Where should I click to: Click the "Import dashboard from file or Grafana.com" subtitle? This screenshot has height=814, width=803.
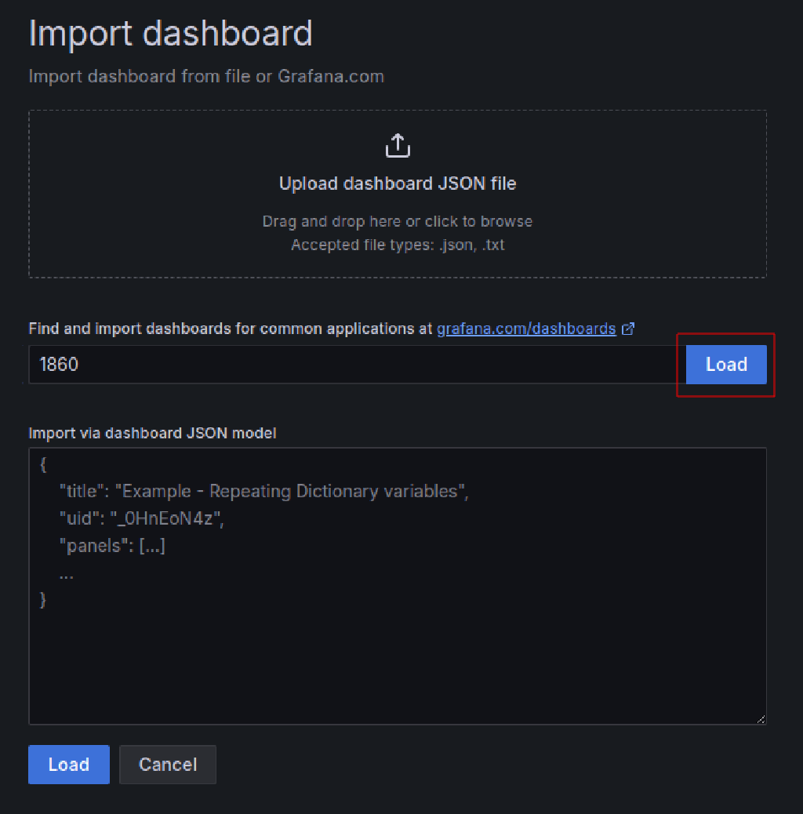pyautogui.click(x=205, y=76)
